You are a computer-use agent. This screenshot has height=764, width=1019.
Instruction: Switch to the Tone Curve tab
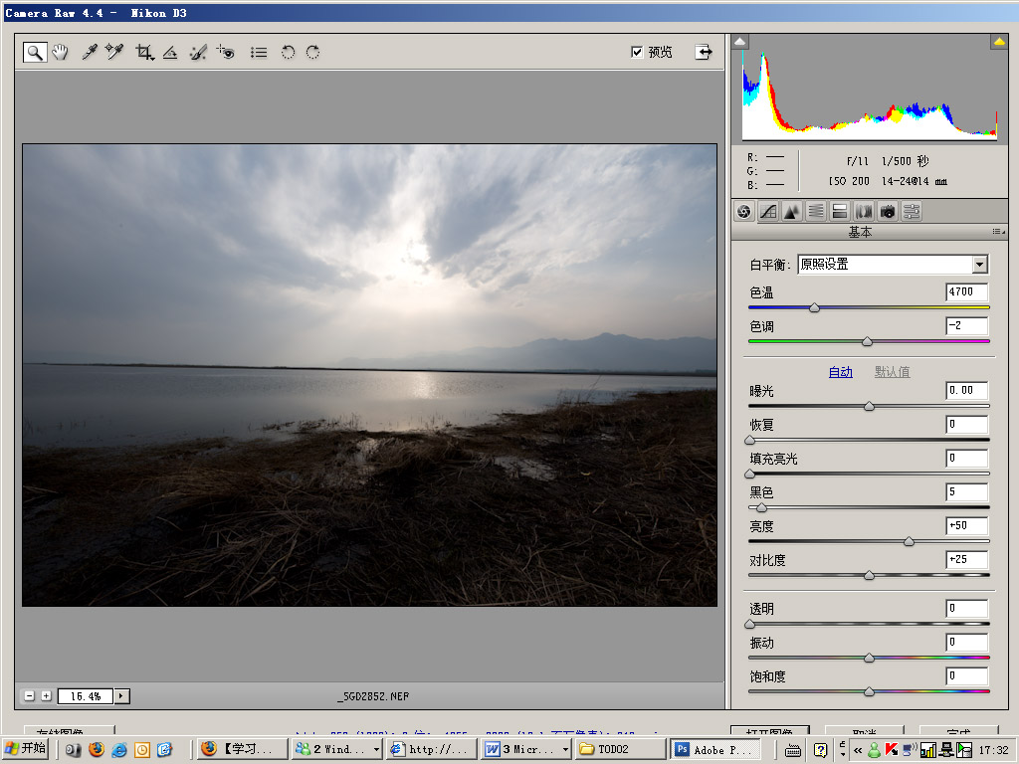tap(768, 211)
